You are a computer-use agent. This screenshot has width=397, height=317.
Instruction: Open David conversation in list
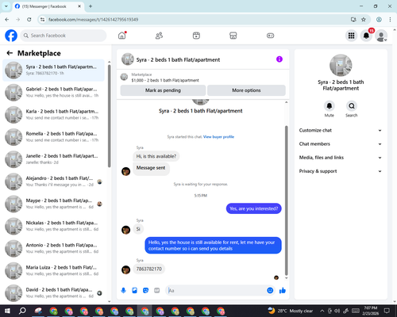point(53,293)
